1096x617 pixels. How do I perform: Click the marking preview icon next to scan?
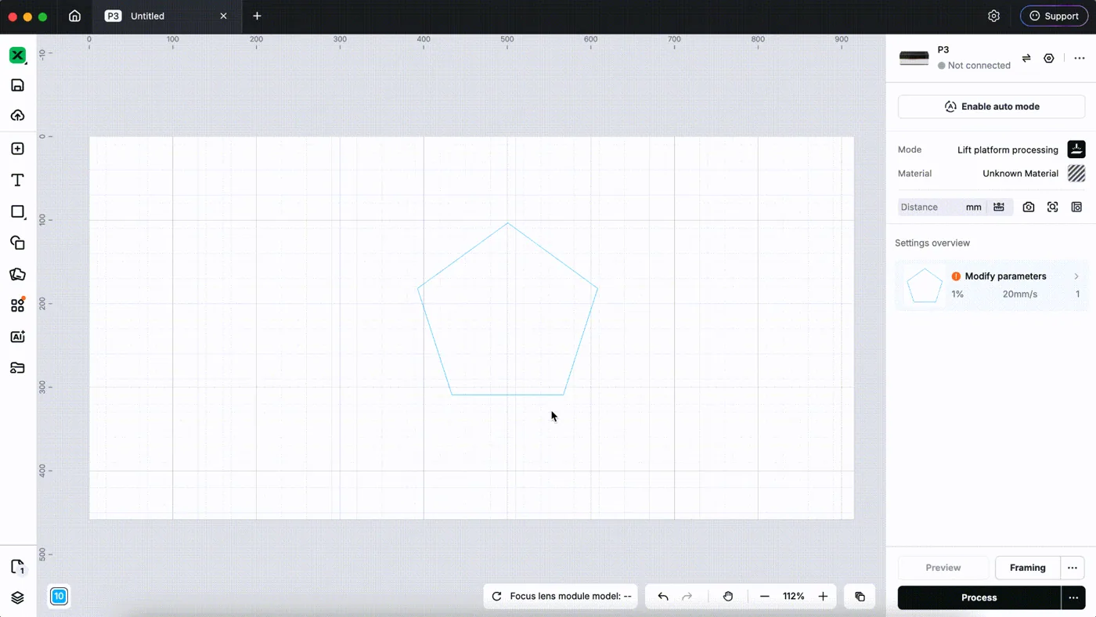[x=1076, y=207]
